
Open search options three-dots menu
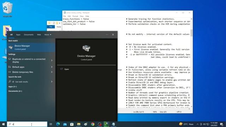(x=107, y=35)
